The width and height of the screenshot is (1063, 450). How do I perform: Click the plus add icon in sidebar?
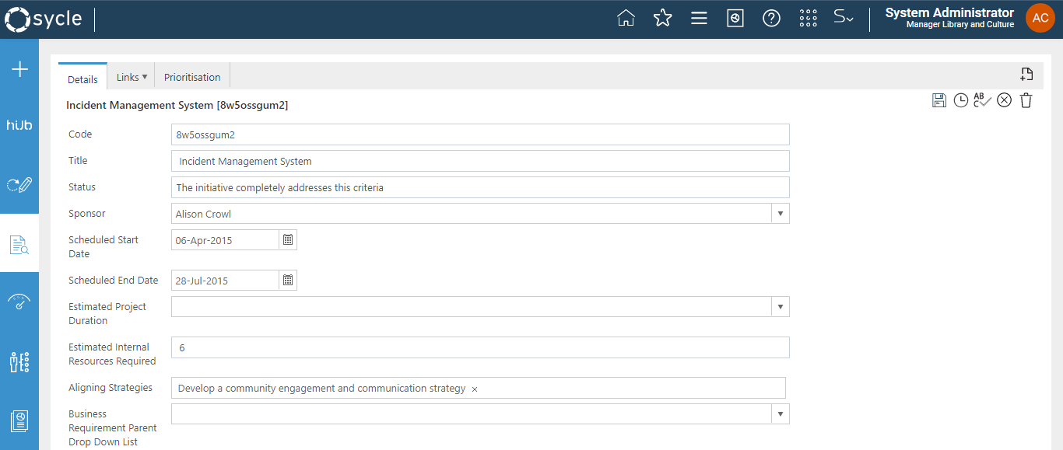[19, 70]
